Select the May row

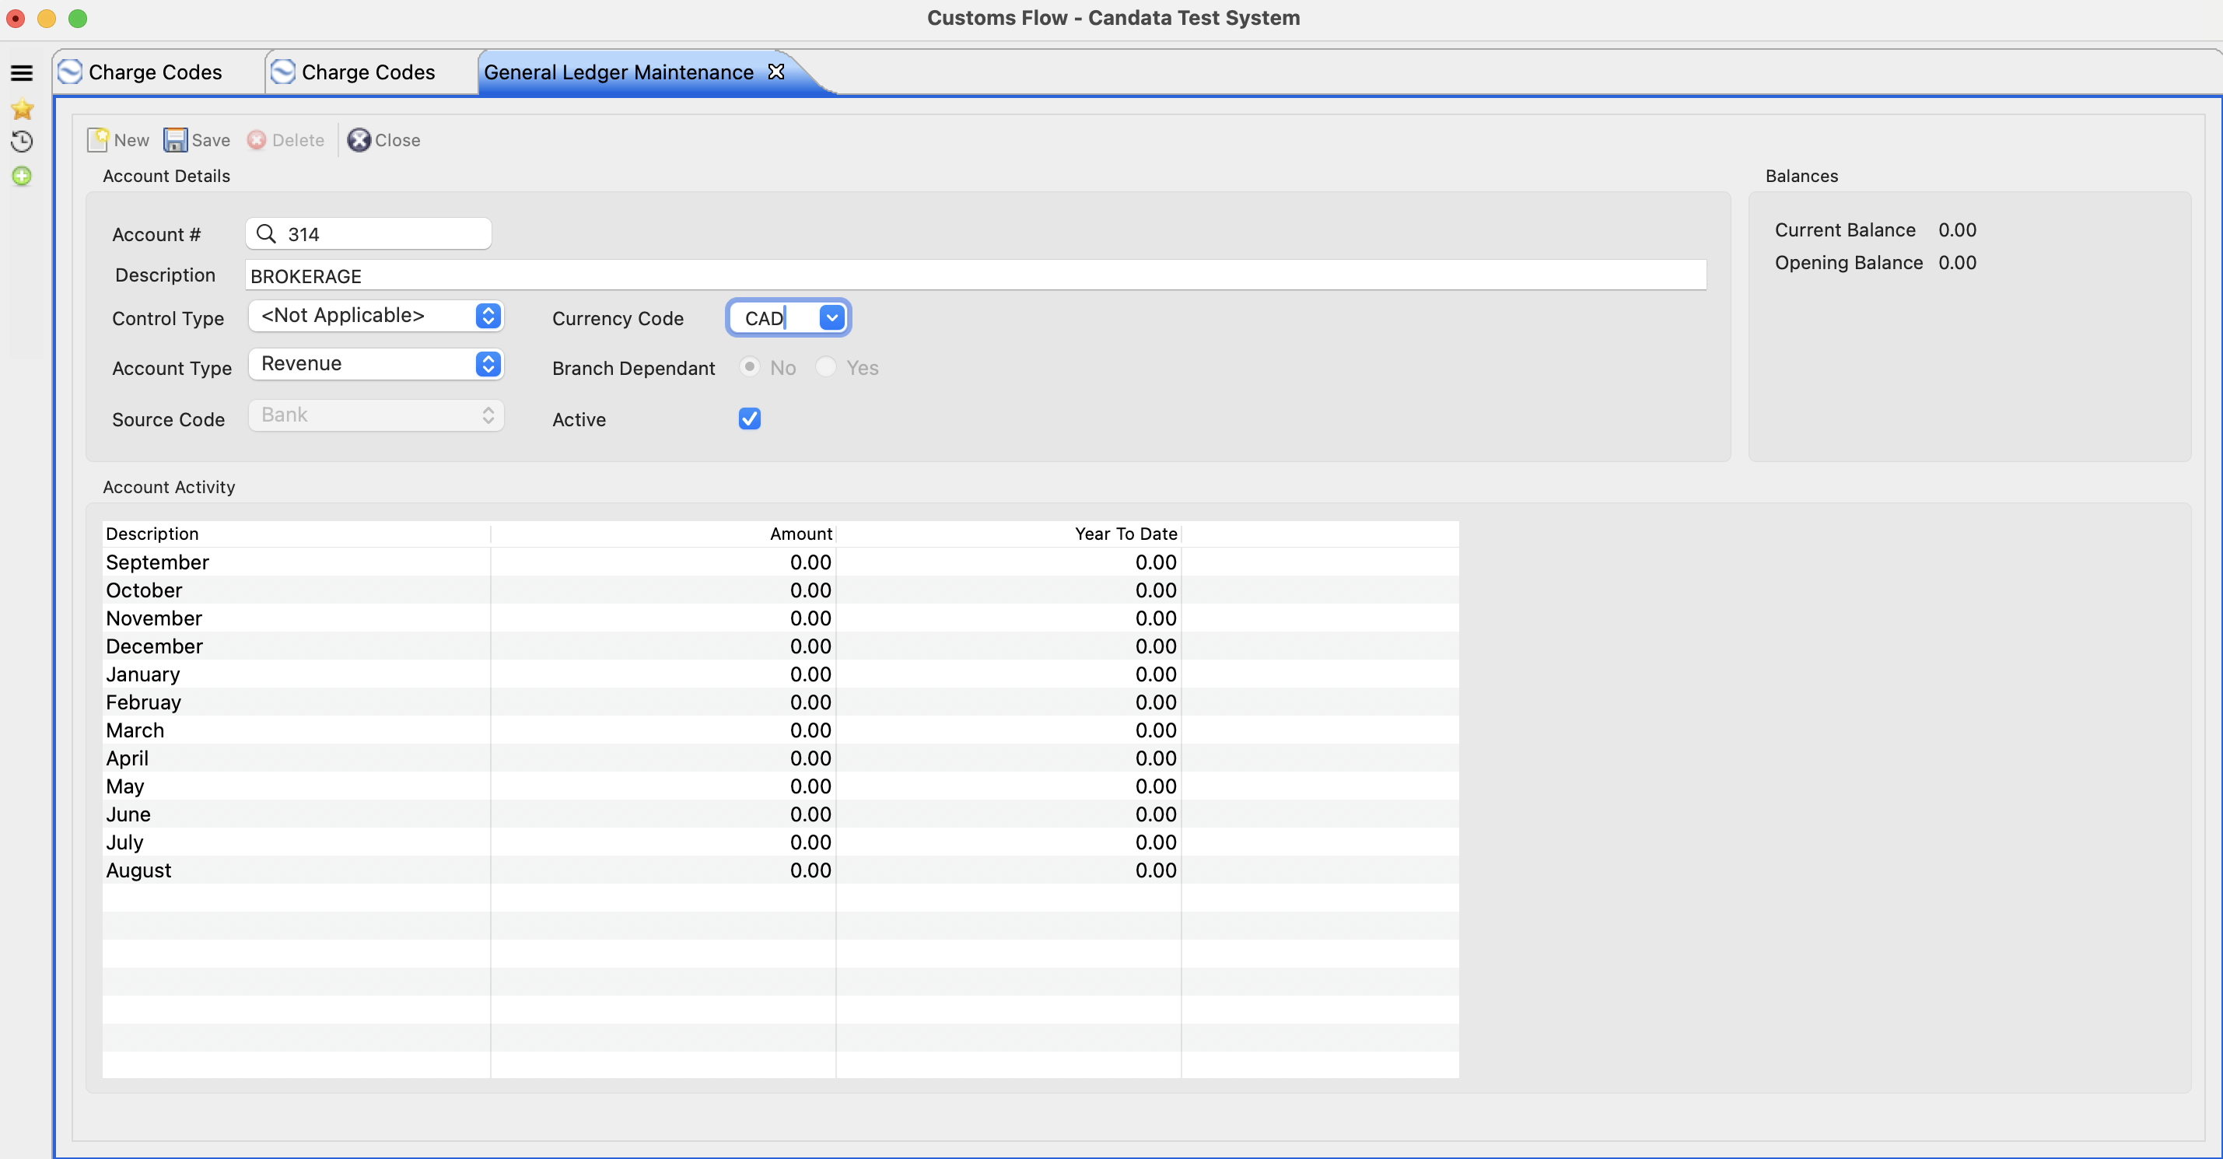[780, 786]
